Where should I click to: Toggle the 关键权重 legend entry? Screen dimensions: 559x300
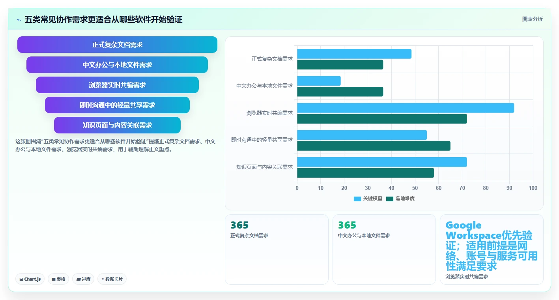click(368, 199)
